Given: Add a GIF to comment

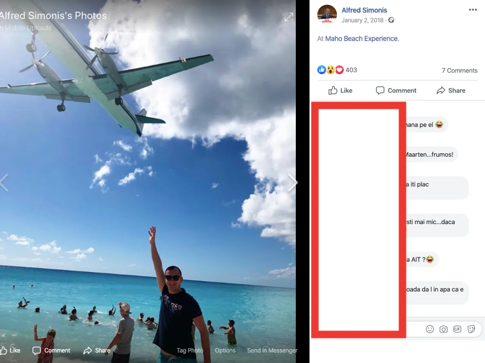Looking at the screenshot, I should pos(457,329).
